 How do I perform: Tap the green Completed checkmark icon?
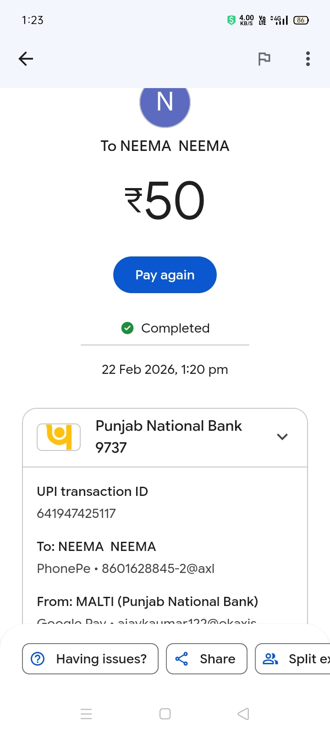tap(127, 328)
